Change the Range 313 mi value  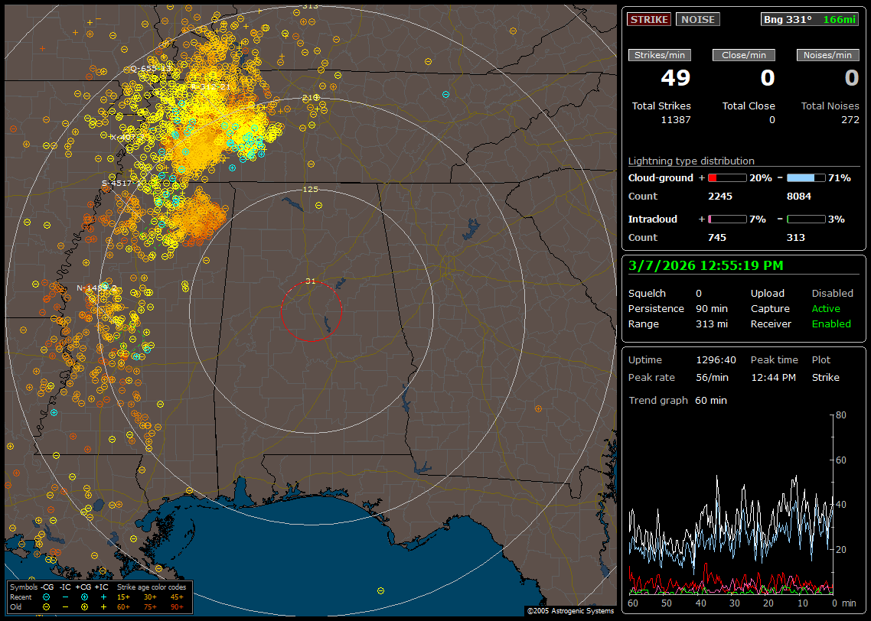[711, 324]
